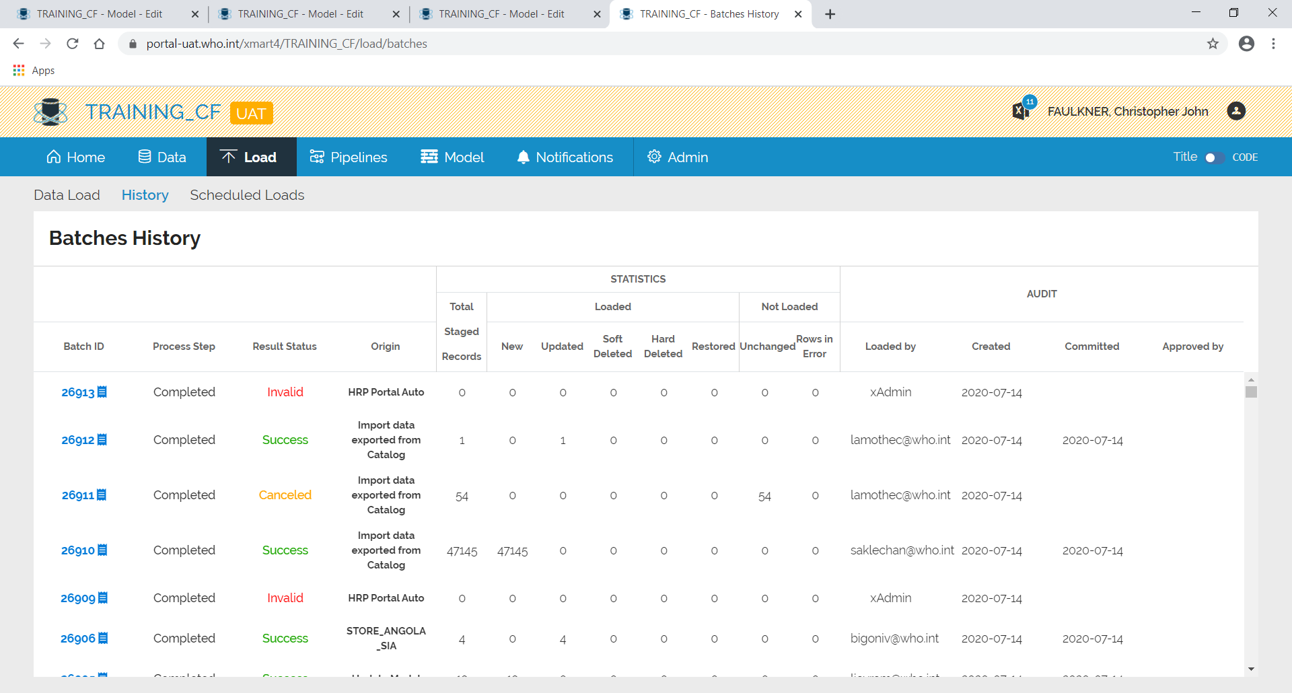Click the table scrollbar thumb
The height and width of the screenshot is (693, 1292).
pos(1251,392)
